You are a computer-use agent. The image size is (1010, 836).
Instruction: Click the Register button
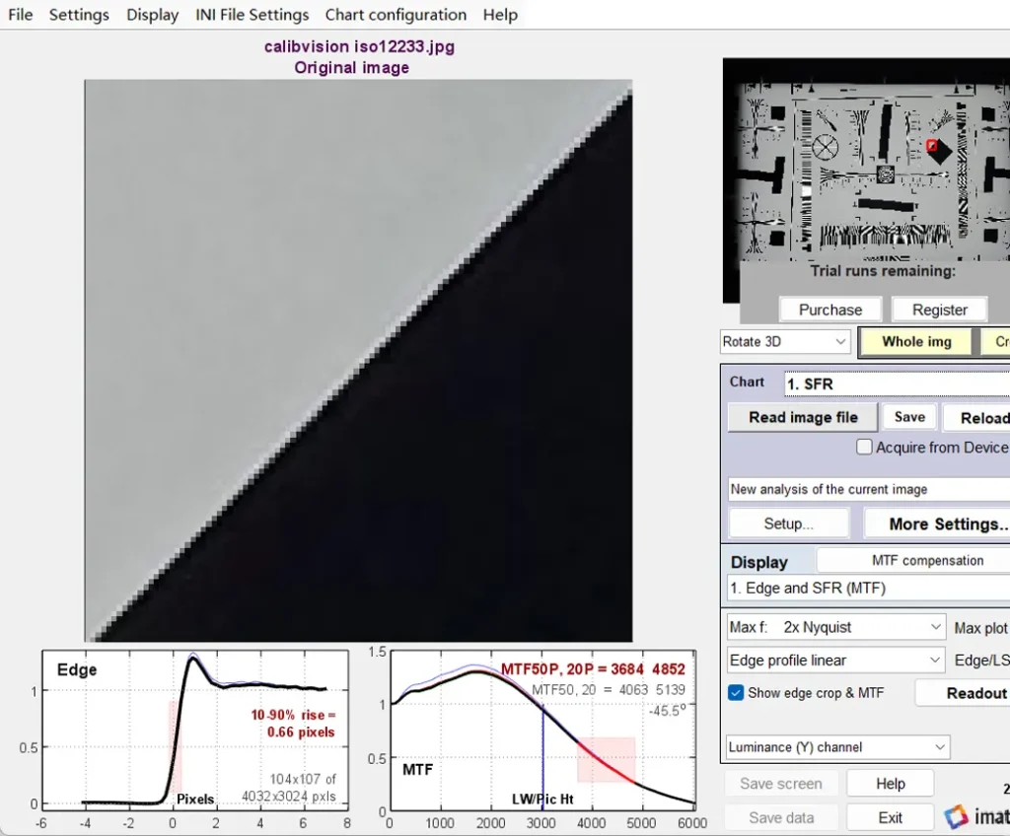pyautogui.click(x=939, y=310)
